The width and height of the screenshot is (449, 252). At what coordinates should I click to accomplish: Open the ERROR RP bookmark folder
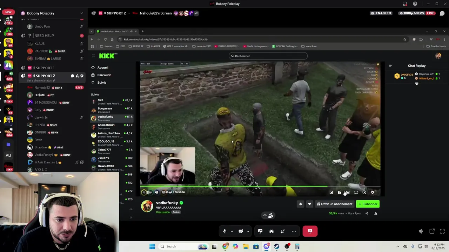pyautogui.click(x=136, y=46)
